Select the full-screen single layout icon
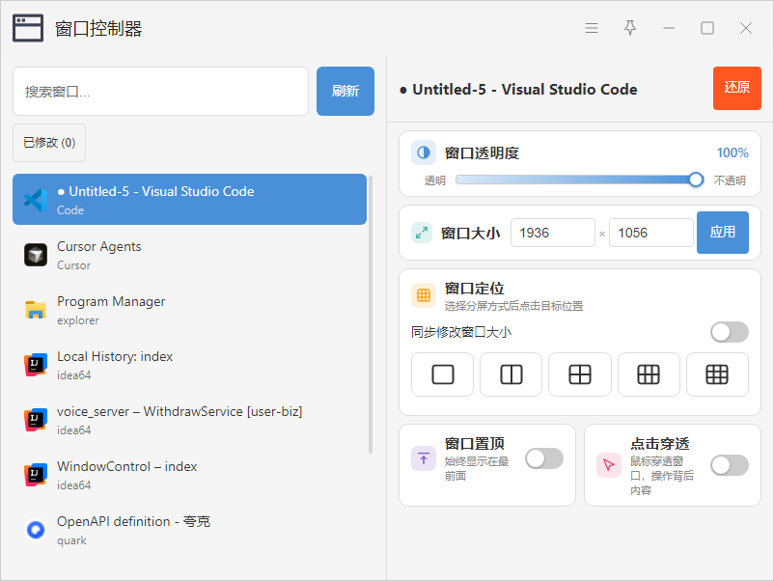 pos(442,374)
